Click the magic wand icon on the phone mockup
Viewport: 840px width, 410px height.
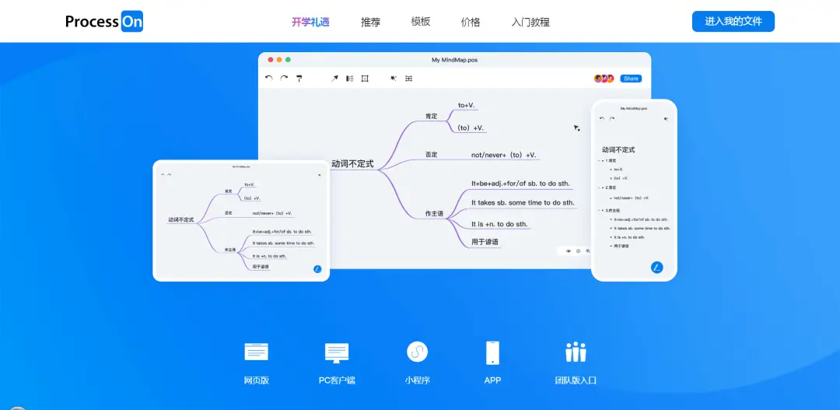(x=667, y=118)
